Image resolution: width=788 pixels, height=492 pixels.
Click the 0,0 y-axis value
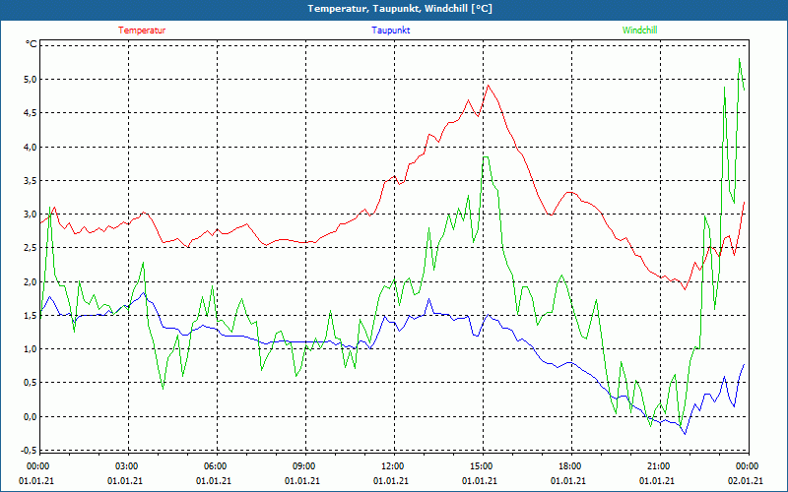click(31, 416)
